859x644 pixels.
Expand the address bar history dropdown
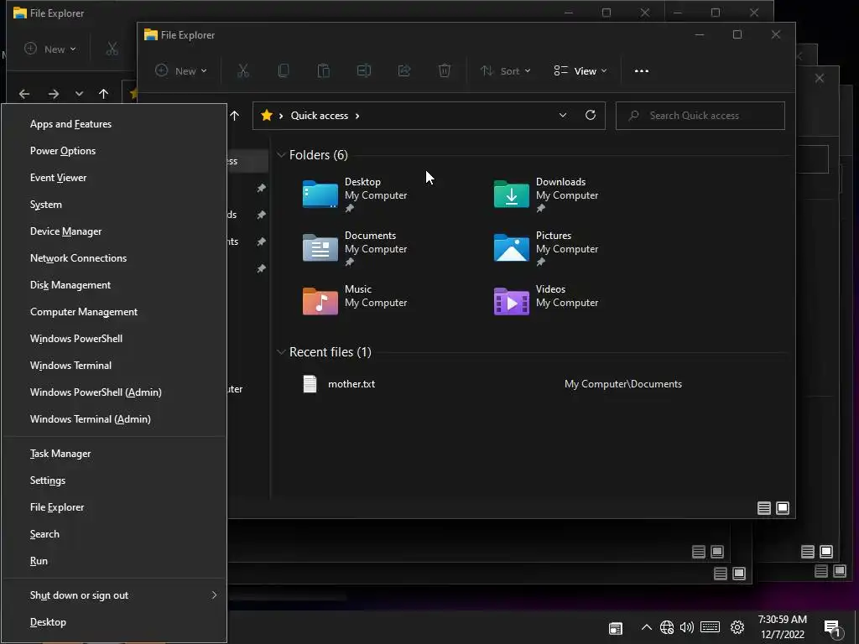pos(563,115)
